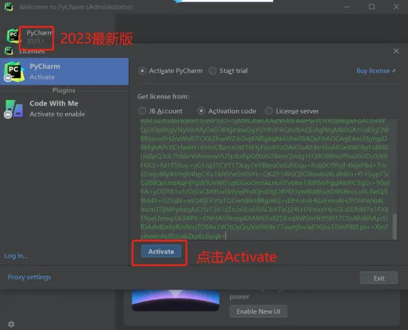The image size is (408, 330).
Task: Click the Licenses dialog title icon
Action: pos(9,51)
